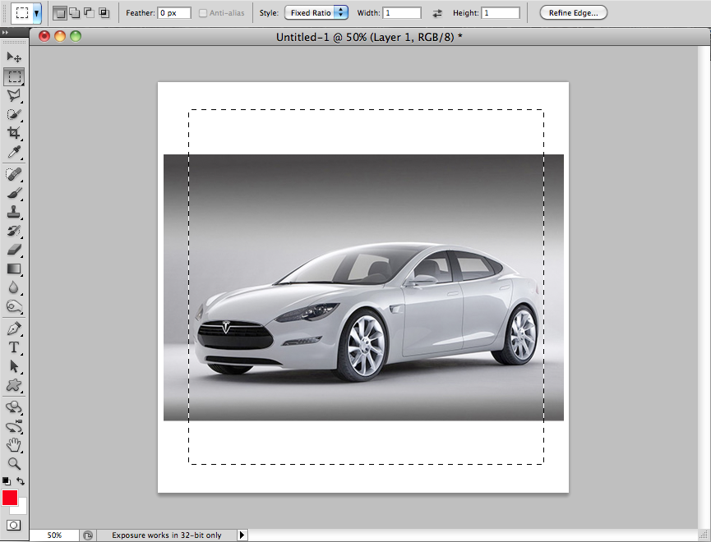Click the 50% zoom level field
711x542 pixels.
click(54, 535)
